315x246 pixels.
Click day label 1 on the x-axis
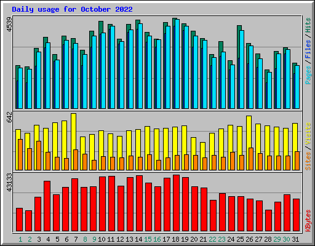coord(20,239)
